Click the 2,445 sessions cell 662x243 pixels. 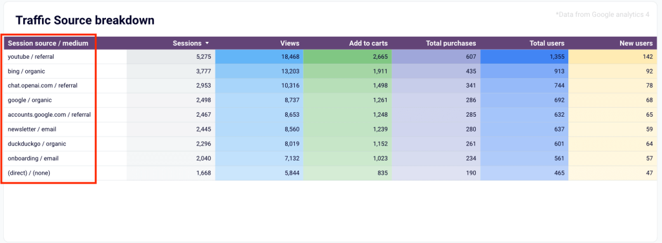pos(171,130)
